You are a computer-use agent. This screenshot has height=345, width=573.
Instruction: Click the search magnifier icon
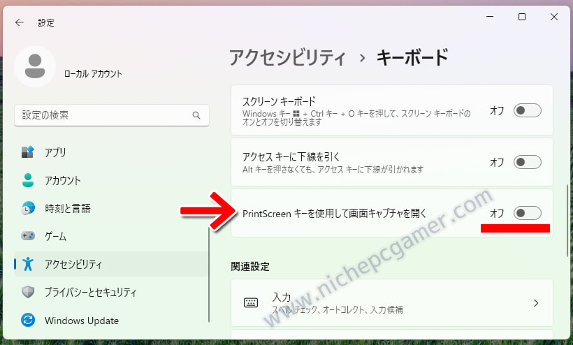click(196, 115)
